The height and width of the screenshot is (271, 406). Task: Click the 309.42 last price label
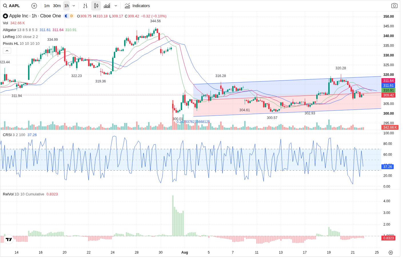tap(389, 95)
